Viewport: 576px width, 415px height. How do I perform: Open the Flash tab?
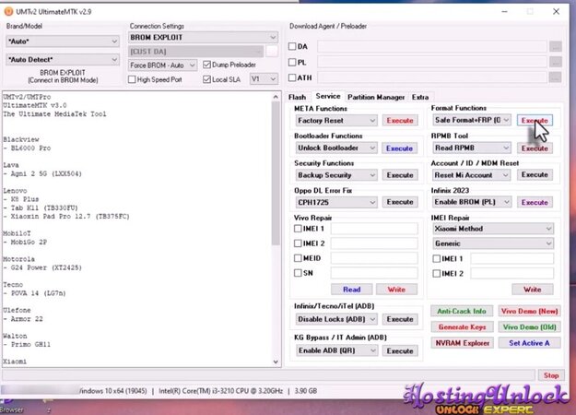[x=297, y=96]
